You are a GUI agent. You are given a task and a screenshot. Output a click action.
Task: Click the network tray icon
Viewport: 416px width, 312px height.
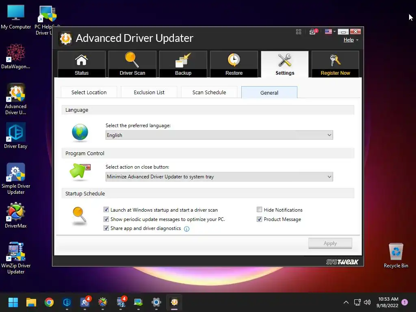click(357, 302)
